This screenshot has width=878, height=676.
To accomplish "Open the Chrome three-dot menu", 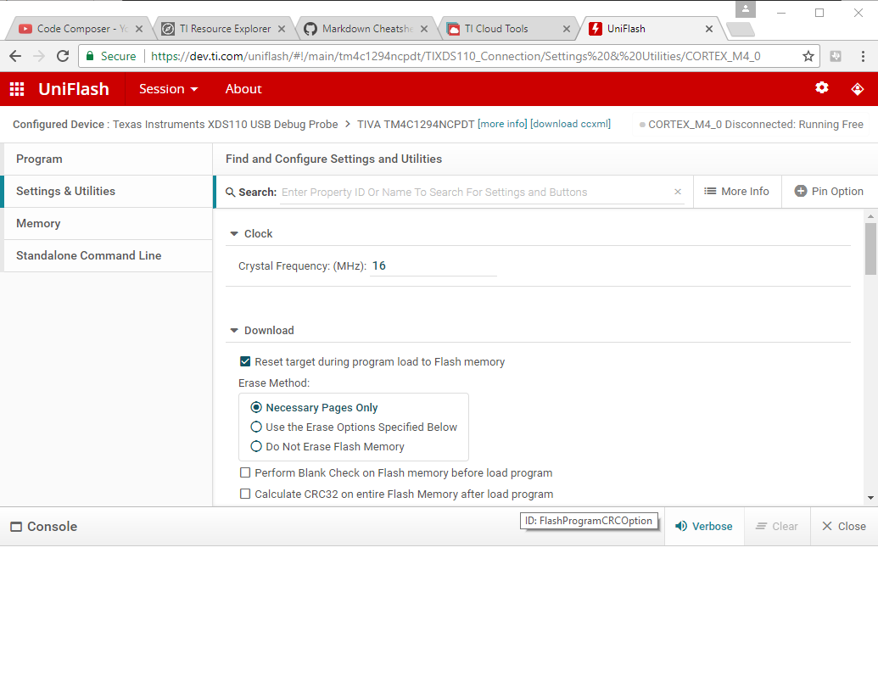I will click(863, 56).
